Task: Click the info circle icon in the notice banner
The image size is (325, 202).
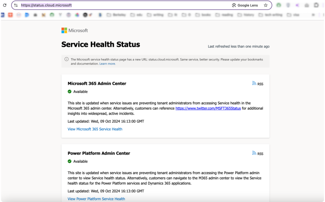Action: tap(66, 59)
